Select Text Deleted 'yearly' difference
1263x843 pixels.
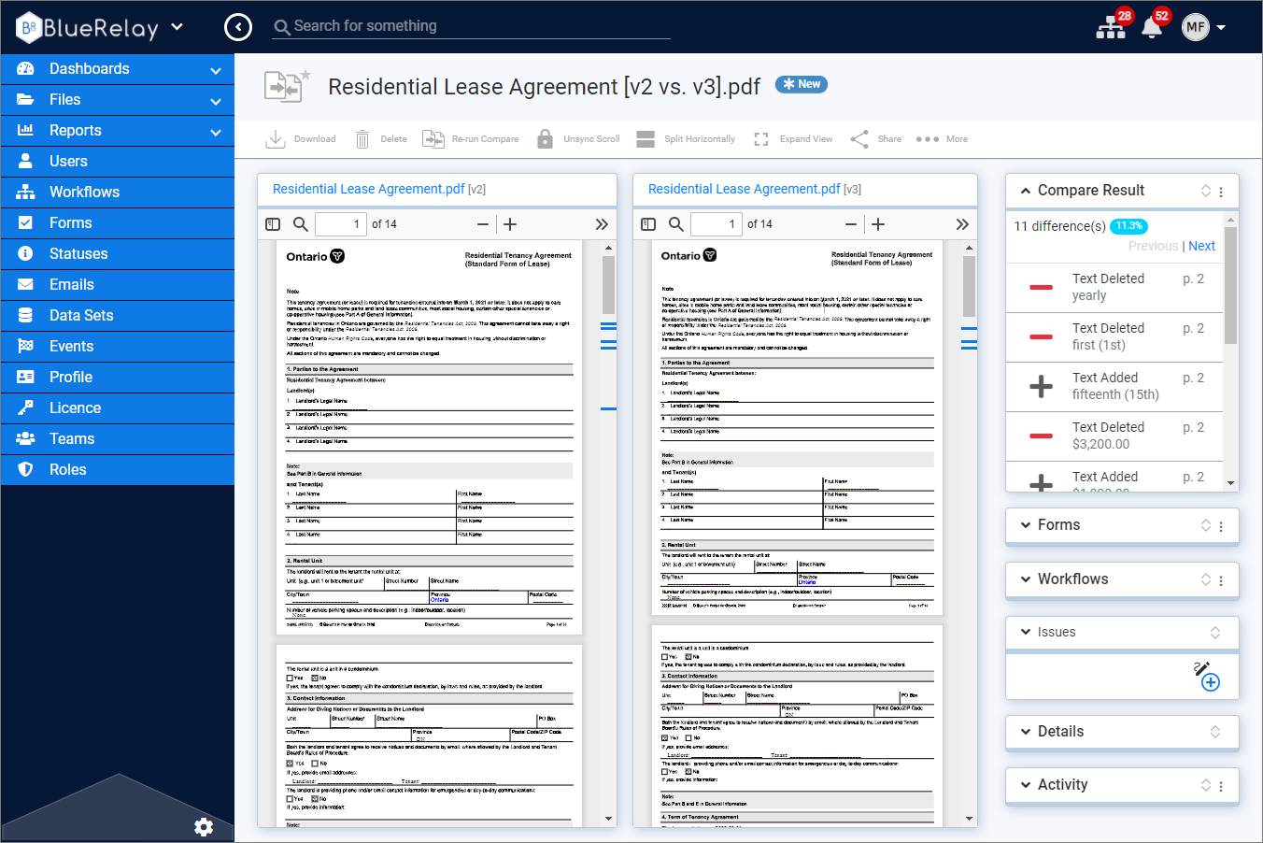click(x=1114, y=288)
